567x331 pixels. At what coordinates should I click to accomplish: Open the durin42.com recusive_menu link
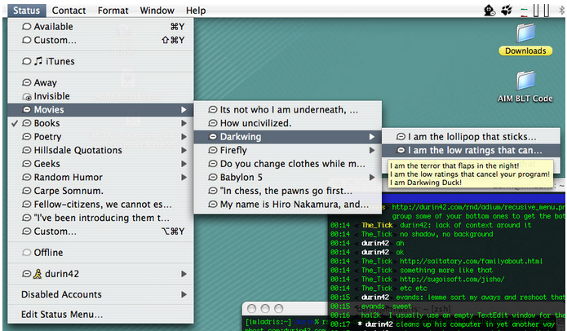point(478,207)
